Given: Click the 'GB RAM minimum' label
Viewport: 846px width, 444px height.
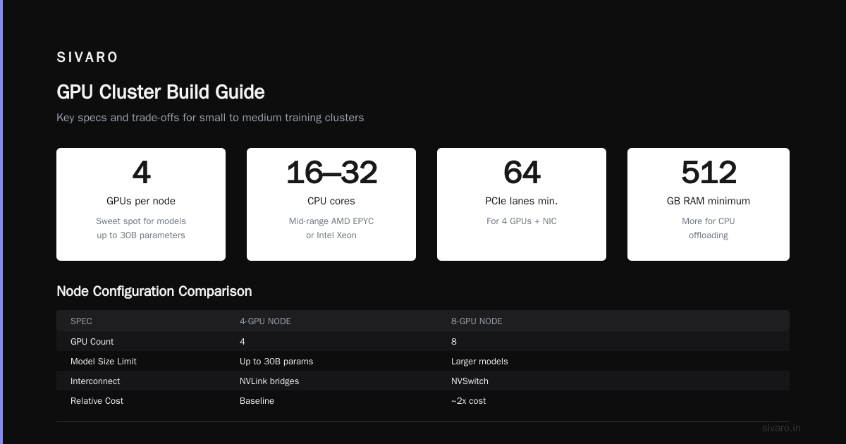Looking at the screenshot, I should click(709, 201).
